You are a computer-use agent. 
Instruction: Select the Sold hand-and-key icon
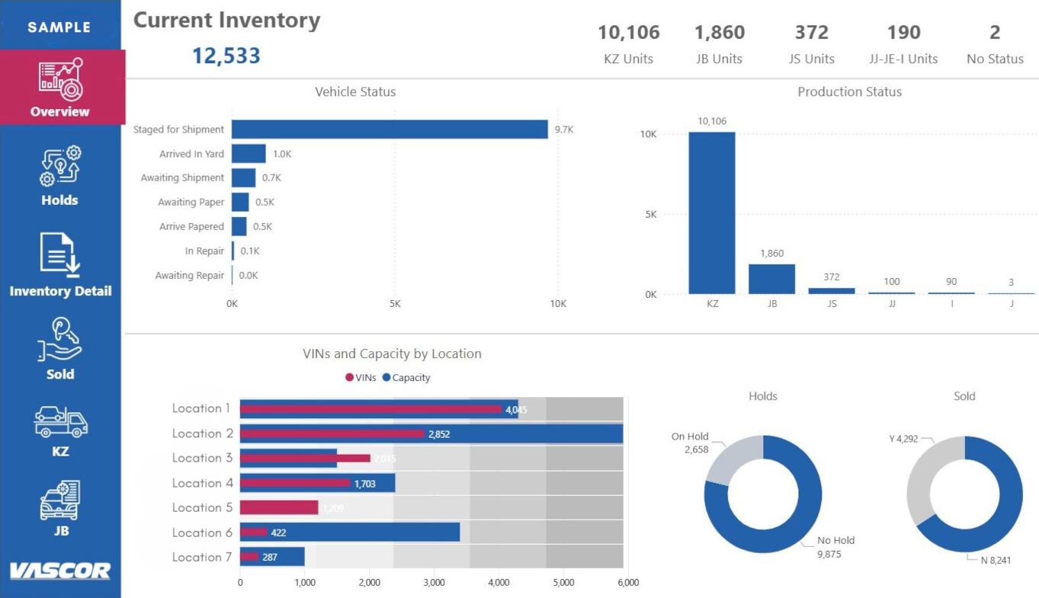pyautogui.click(x=60, y=341)
